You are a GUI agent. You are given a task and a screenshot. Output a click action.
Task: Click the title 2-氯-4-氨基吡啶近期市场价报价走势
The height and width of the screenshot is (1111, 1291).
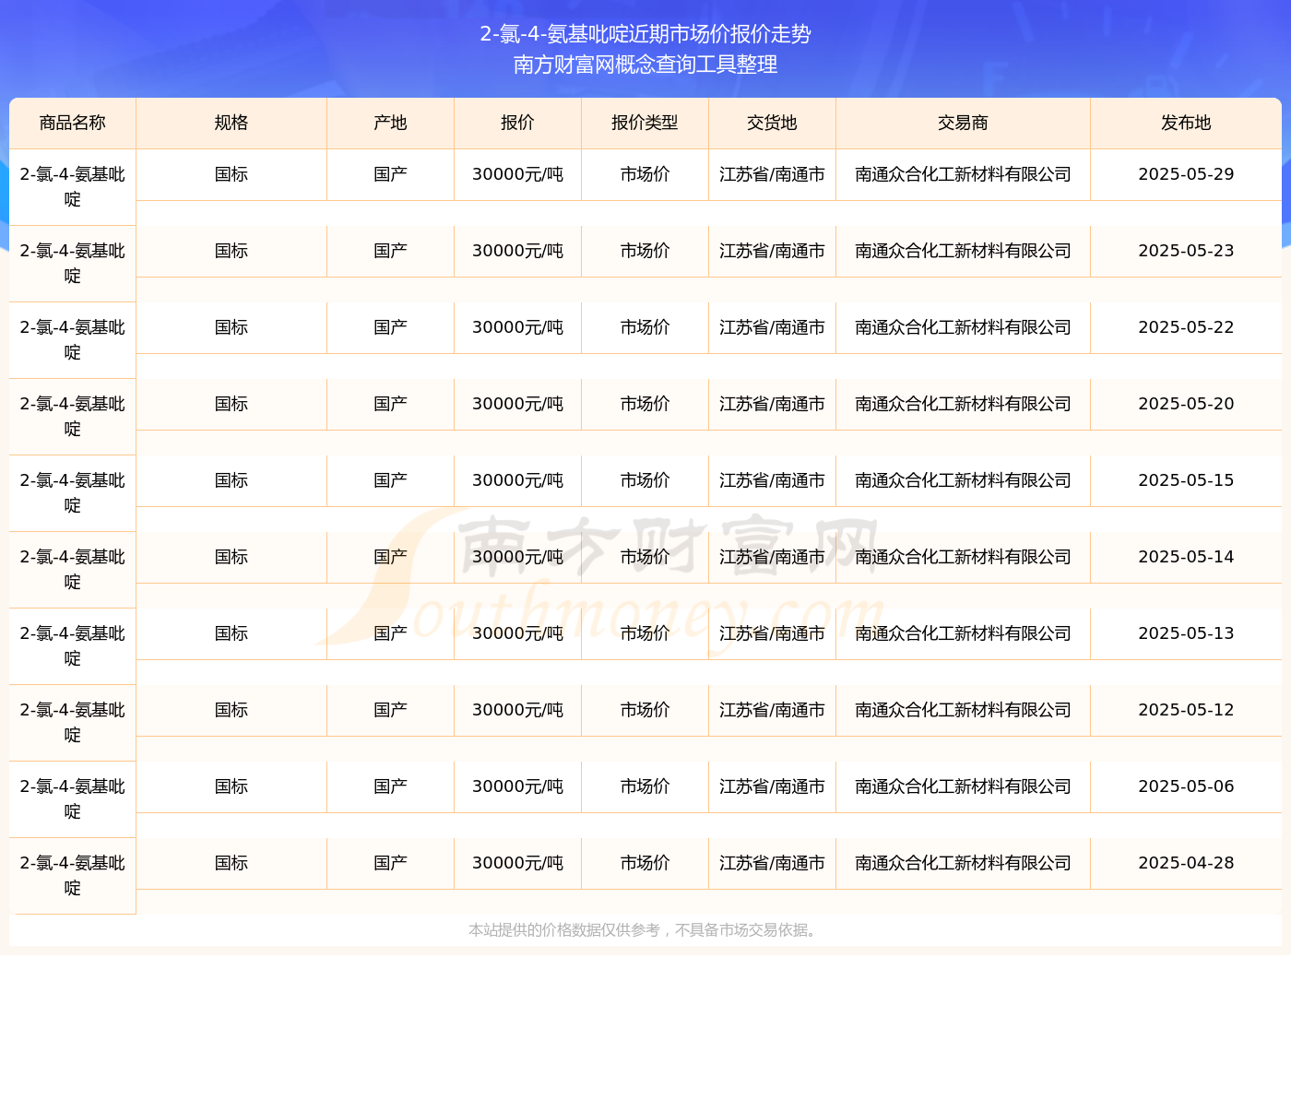pos(645,34)
